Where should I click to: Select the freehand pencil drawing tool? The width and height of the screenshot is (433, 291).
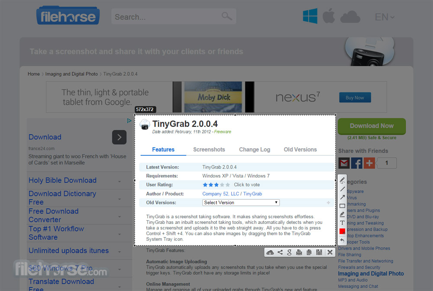(342, 181)
